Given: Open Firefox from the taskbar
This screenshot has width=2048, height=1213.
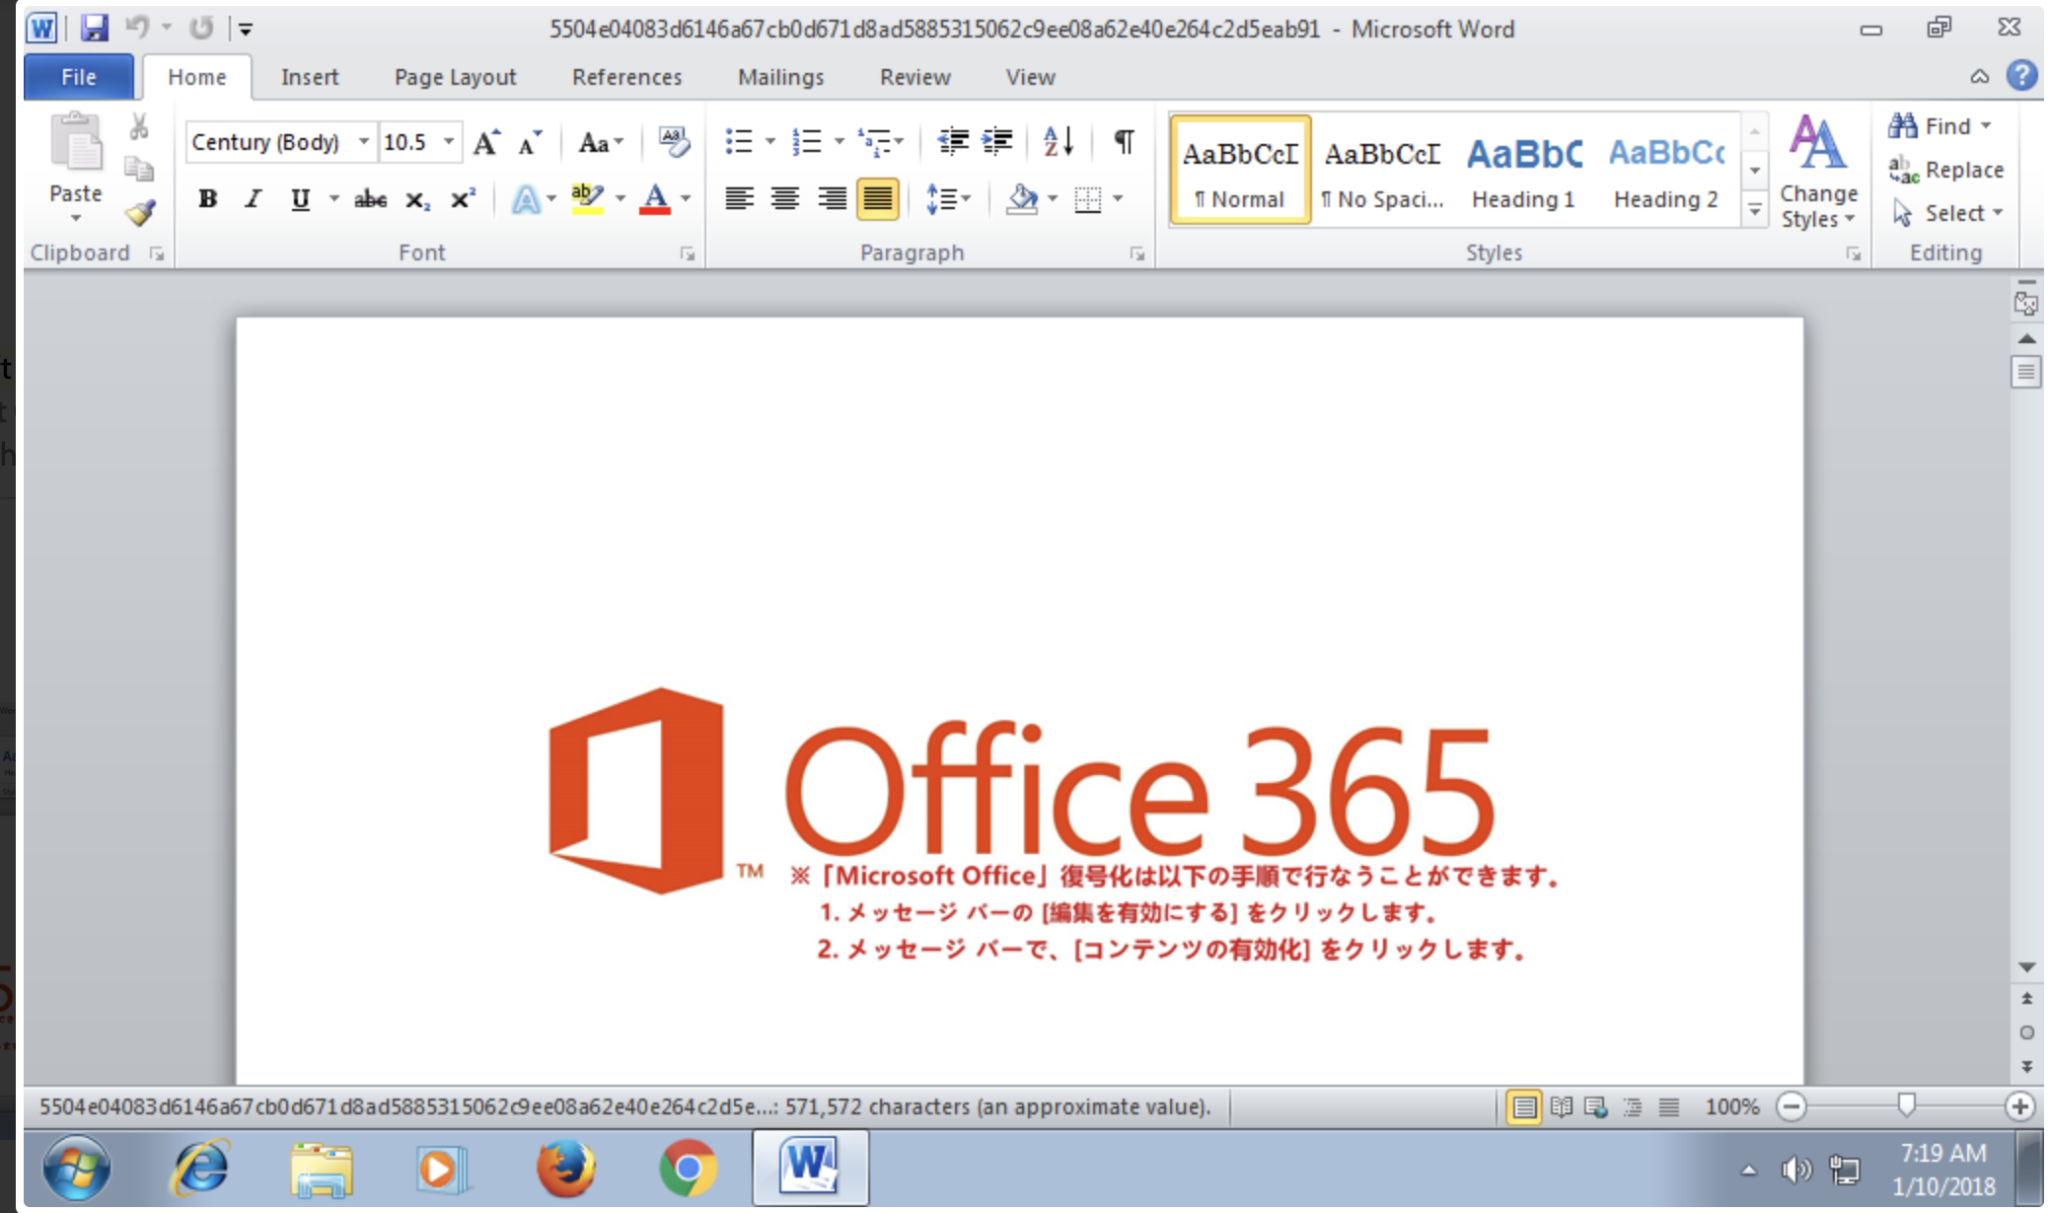Looking at the screenshot, I should click(565, 1169).
